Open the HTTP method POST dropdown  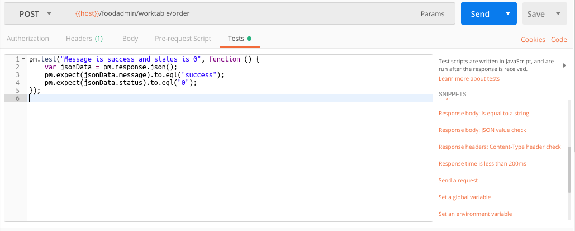(36, 14)
